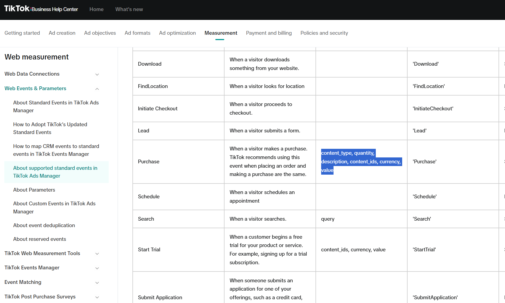Click the TikTok Business Help Center logo

coord(41,9)
